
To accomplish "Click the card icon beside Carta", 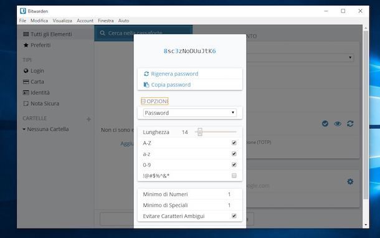I will click(26, 82).
